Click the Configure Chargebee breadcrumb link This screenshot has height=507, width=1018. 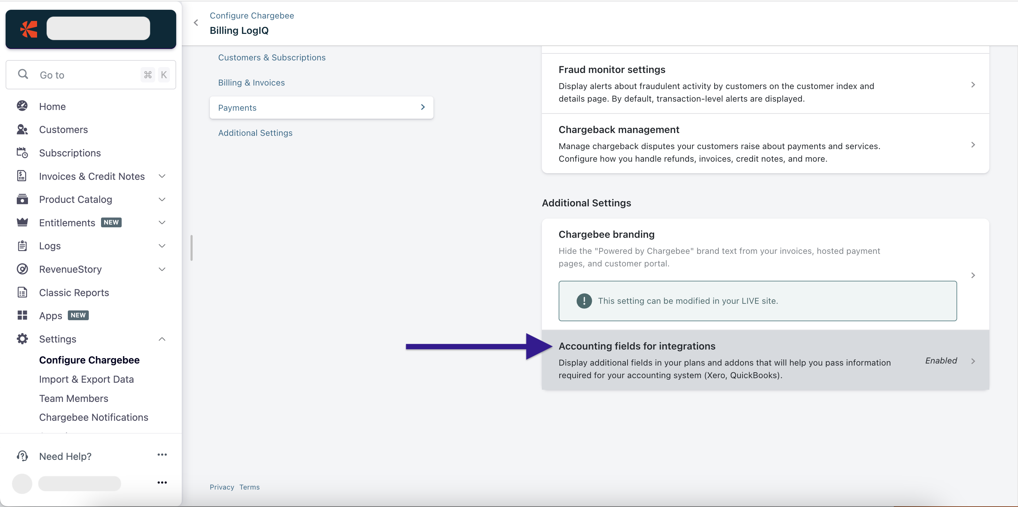(x=252, y=15)
